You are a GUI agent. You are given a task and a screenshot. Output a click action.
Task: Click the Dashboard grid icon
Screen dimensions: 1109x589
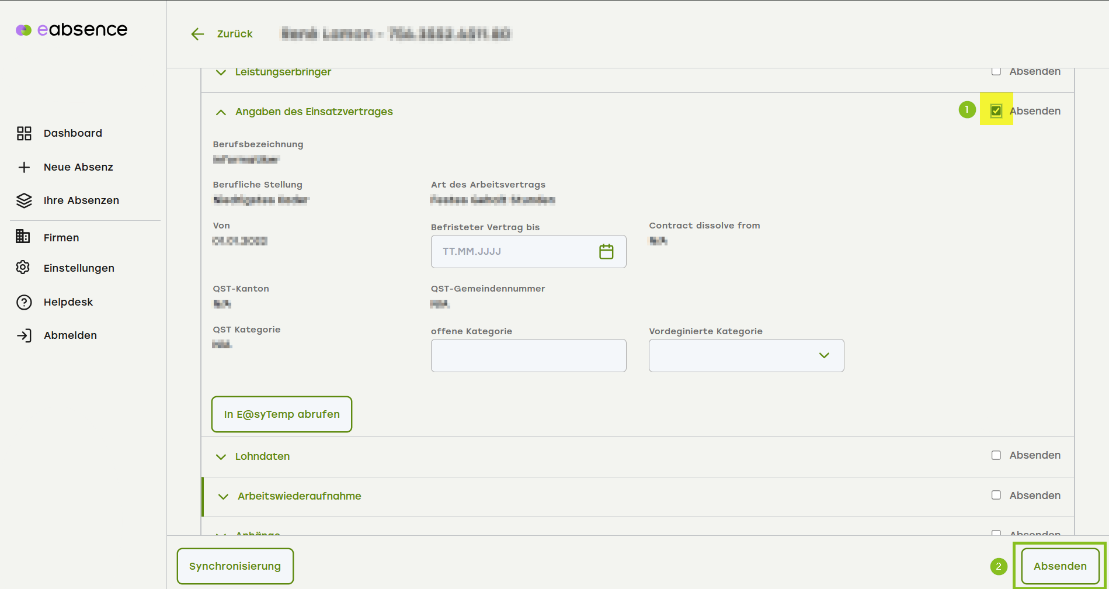pos(24,133)
